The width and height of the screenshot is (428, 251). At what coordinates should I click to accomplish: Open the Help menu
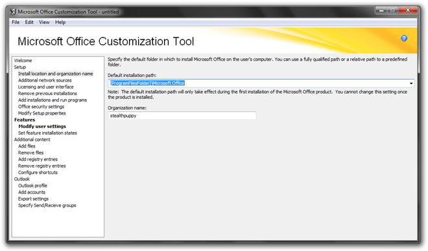[x=60, y=23]
